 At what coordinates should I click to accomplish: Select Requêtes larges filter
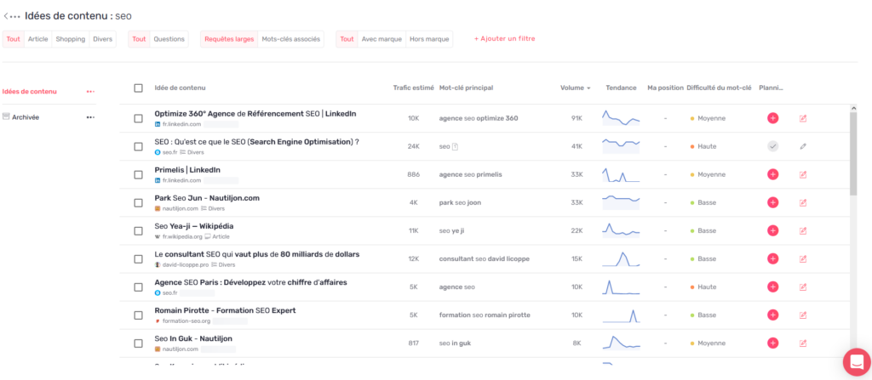229,39
